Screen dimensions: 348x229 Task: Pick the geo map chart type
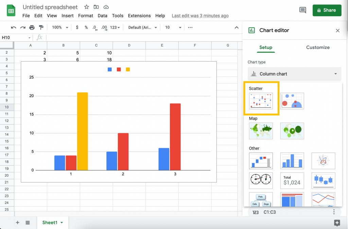coord(261,131)
